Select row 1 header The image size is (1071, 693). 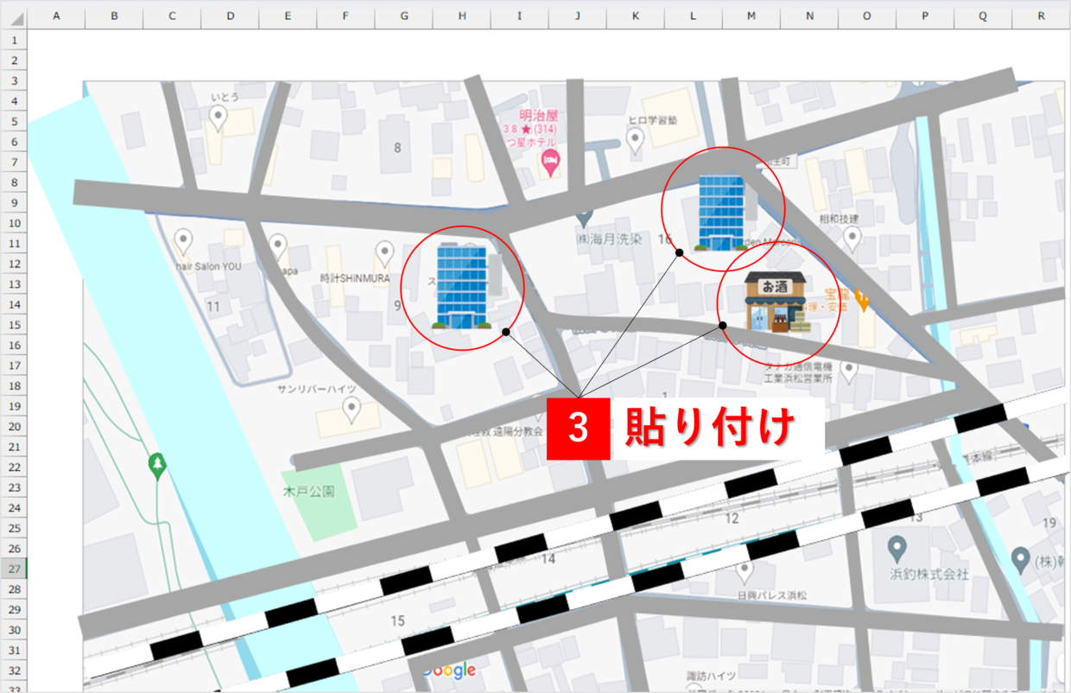click(x=14, y=40)
